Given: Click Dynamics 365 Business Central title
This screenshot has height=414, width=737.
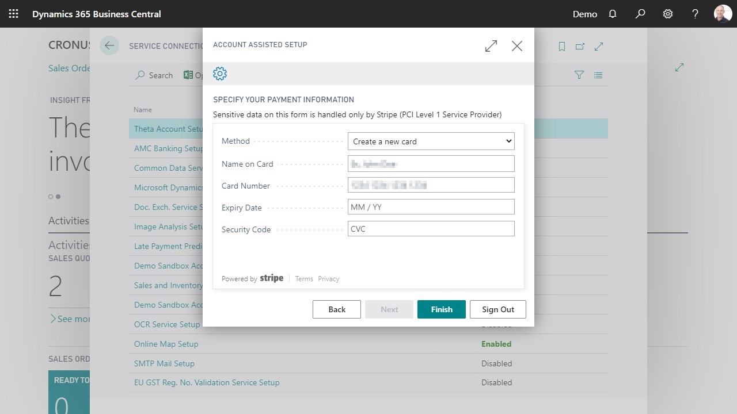Looking at the screenshot, I should pyautogui.click(x=97, y=14).
